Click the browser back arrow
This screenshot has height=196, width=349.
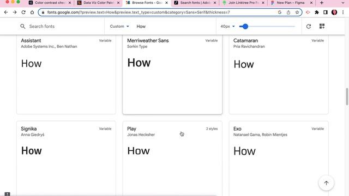(x=6, y=12)
